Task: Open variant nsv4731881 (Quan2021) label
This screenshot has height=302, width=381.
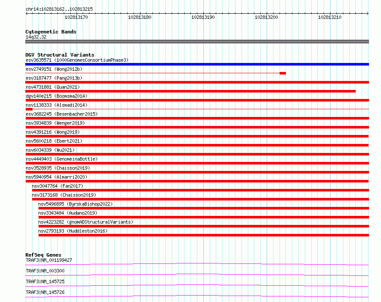Action: pos(53,87)
